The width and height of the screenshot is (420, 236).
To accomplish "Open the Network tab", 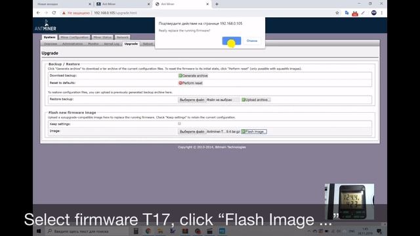I will click(x=123, y=37).
